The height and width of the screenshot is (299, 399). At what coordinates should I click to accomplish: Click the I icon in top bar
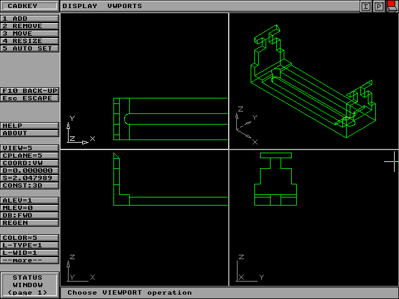coord(366,6)
